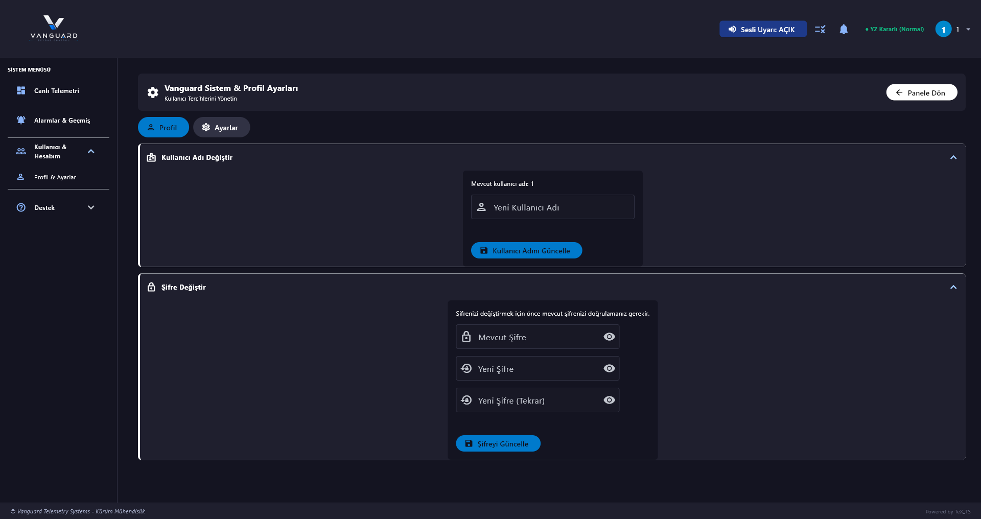Click the Canlı Telemetri dashboard icon
This screenshot has width=981, height=519.
(21, 90)
